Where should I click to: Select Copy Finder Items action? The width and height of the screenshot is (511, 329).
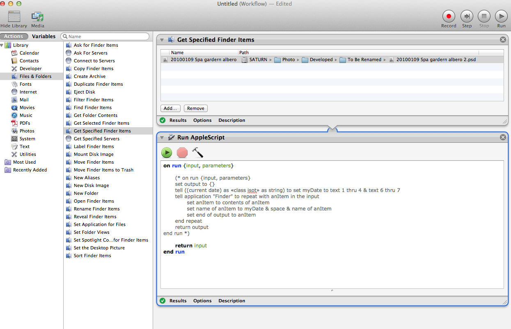94,69
